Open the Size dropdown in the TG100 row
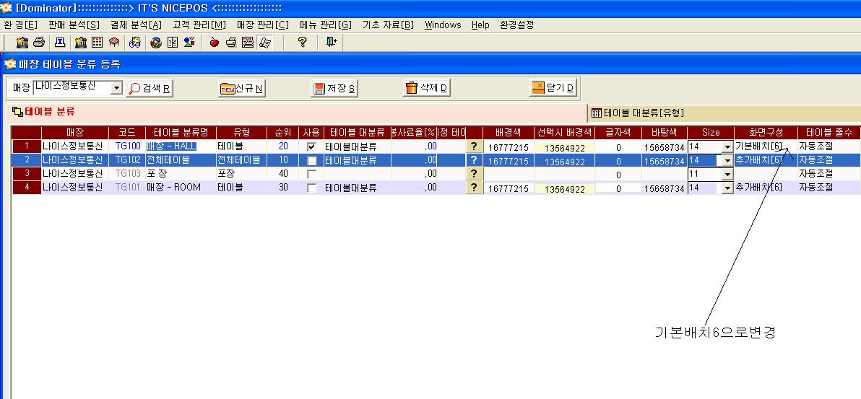861x399 pixels. pyautogui.click(x=727, y=147)
